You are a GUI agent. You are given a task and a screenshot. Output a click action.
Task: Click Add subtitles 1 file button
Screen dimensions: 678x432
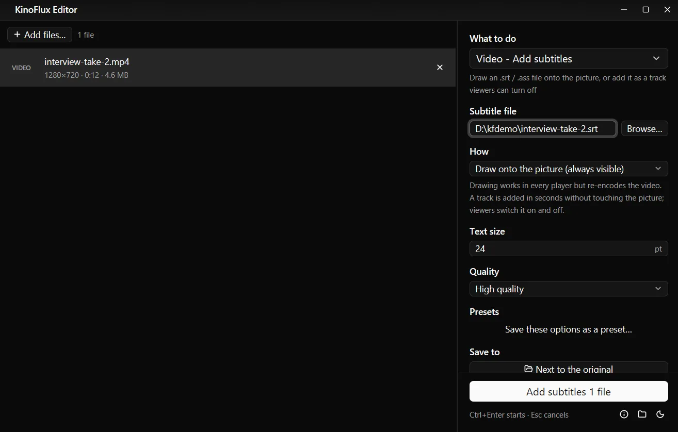(569, 391)
